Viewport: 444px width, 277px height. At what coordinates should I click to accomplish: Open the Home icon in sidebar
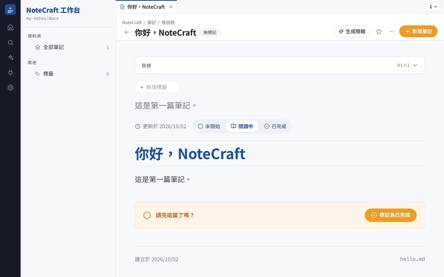(10, 27)
